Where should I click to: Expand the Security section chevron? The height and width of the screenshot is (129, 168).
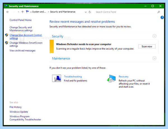(154, 36)
